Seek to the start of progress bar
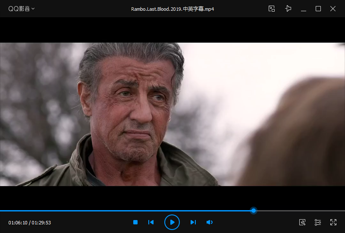The height and width of the screenshot is (233, 345). (1, 211)
